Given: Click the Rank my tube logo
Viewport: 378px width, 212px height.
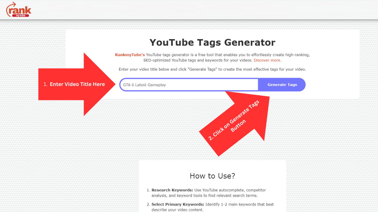Looking at the screenshot, I should coord(19,9).
